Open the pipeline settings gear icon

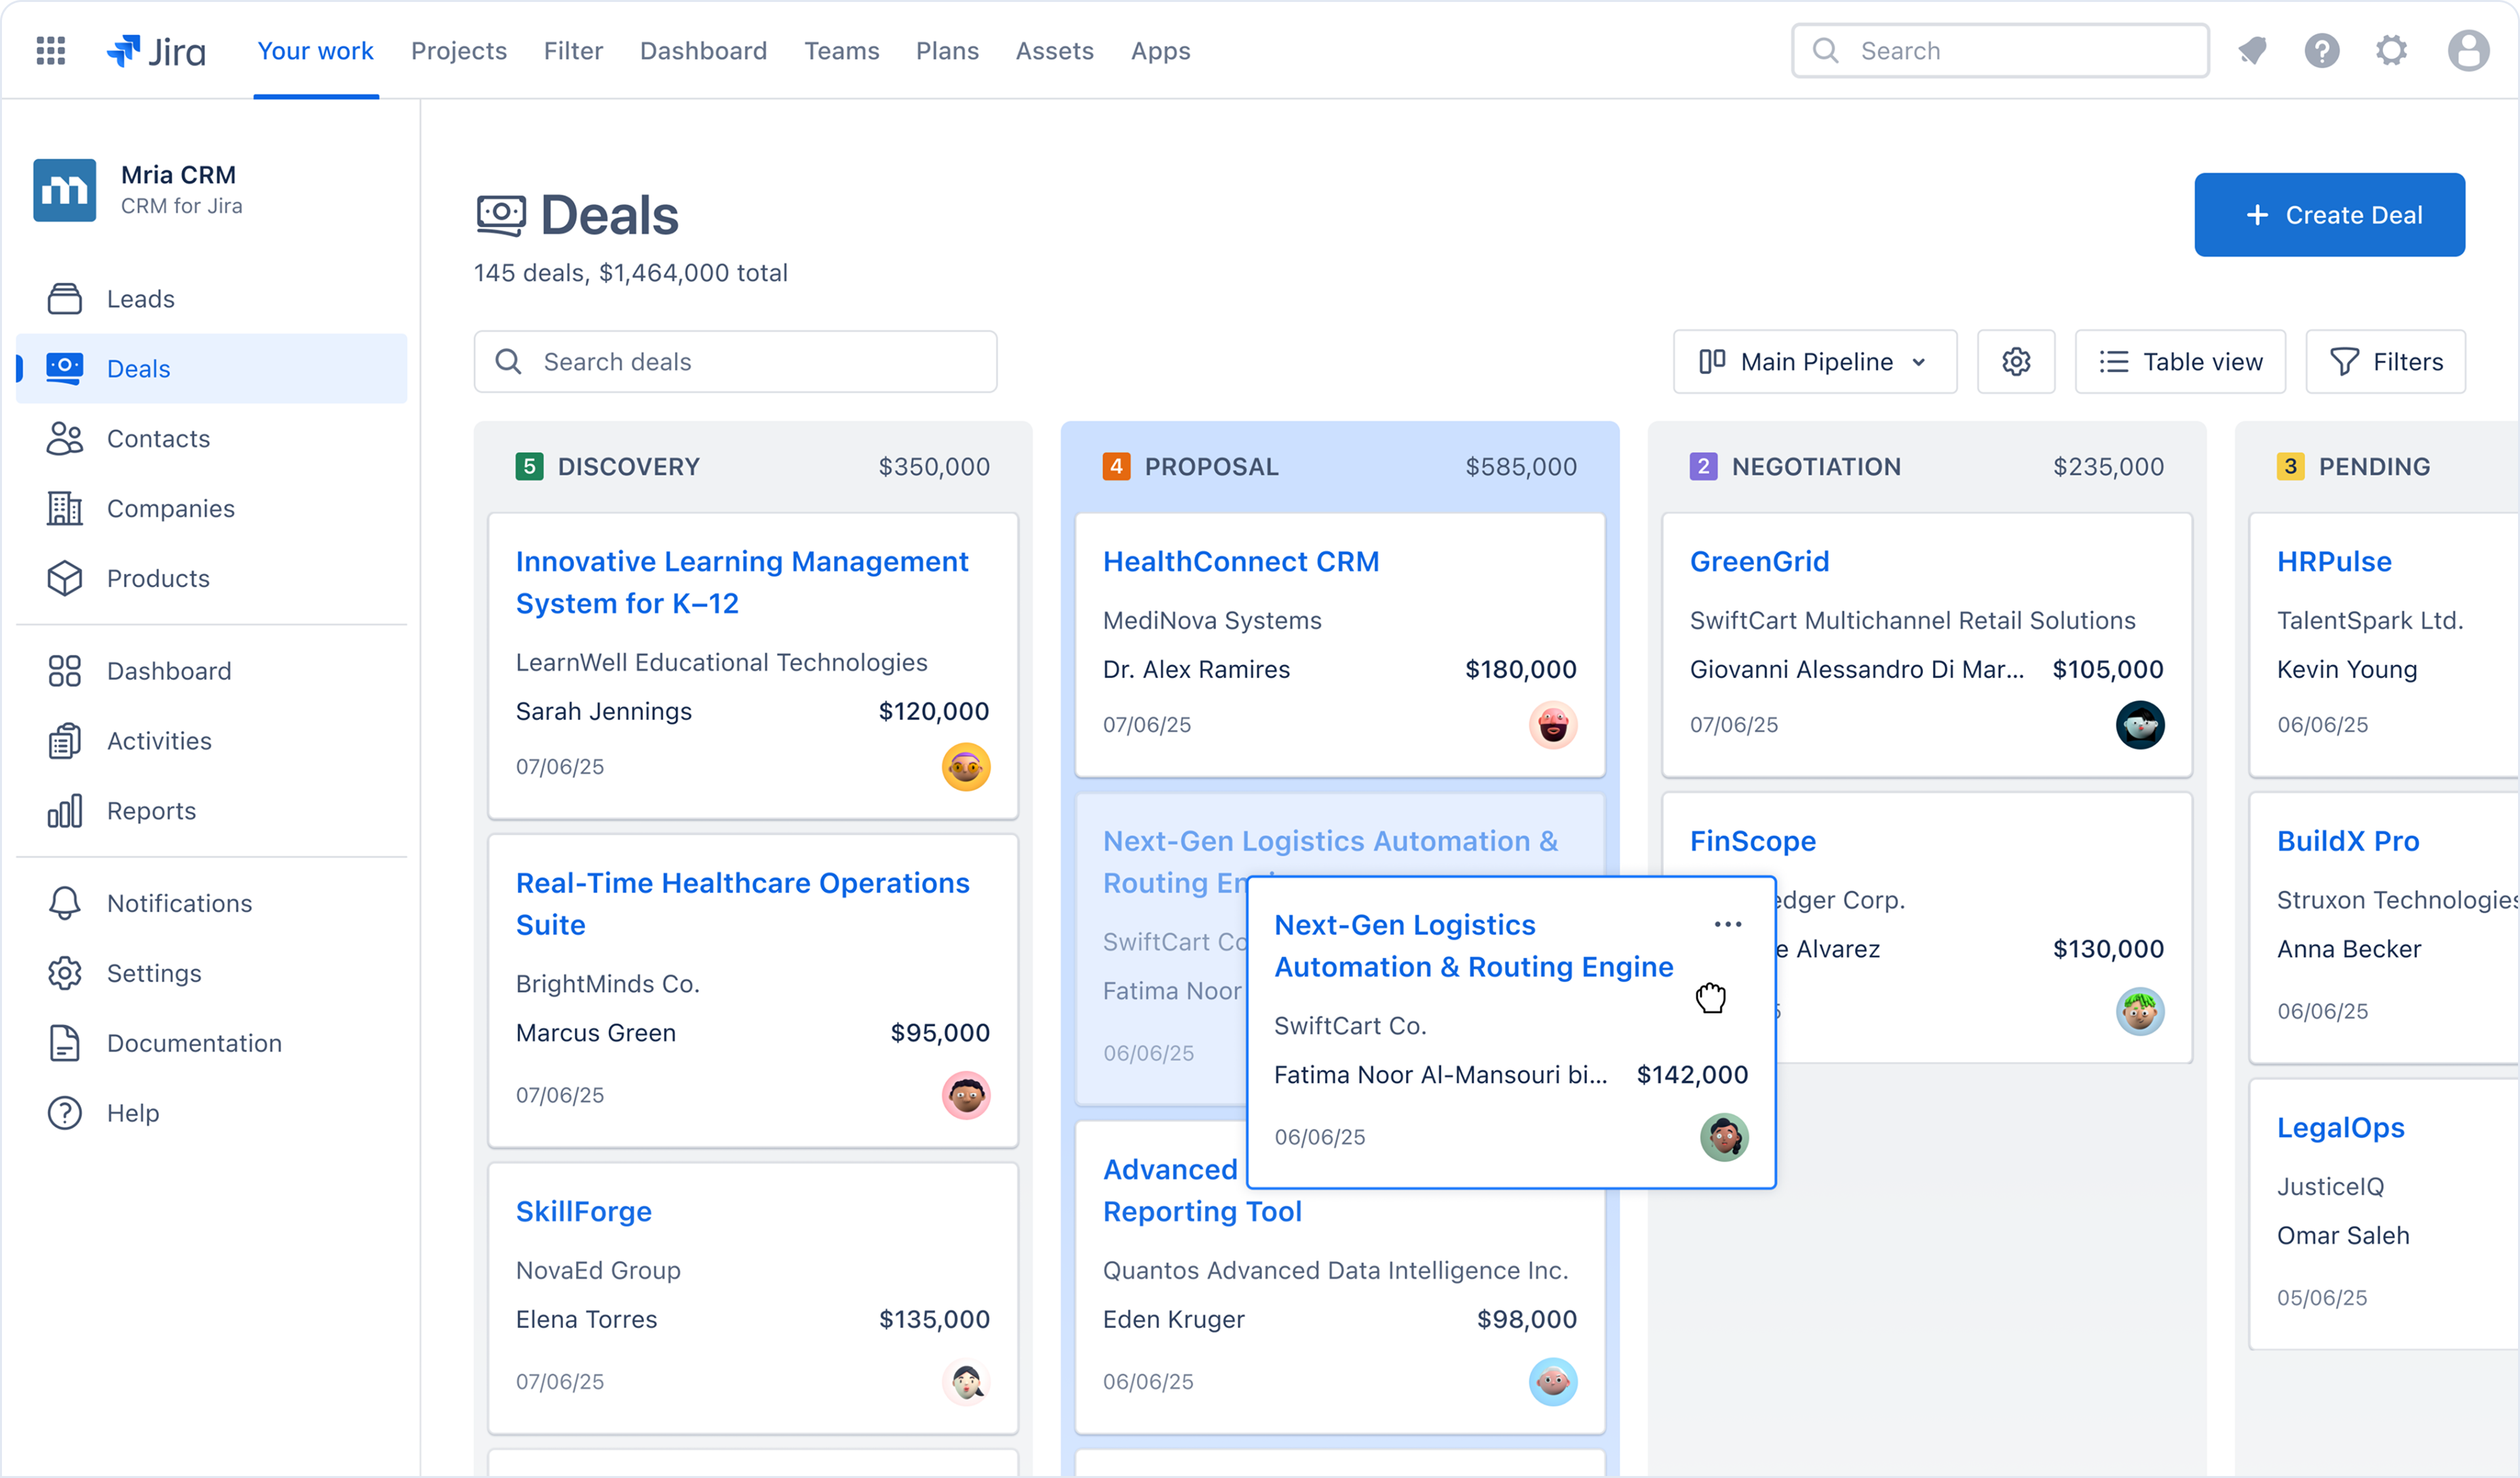[2016, 361]
